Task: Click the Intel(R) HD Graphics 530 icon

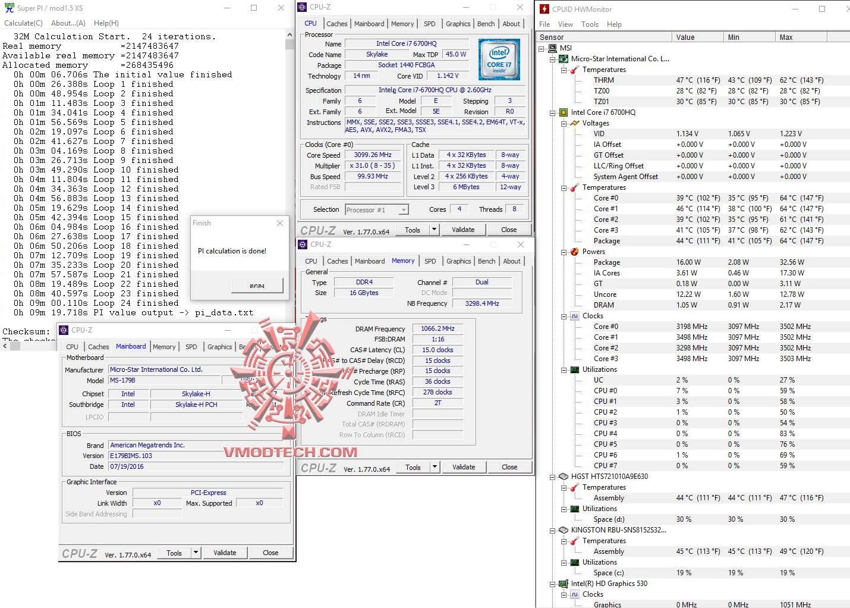Action: click(563, 584)
